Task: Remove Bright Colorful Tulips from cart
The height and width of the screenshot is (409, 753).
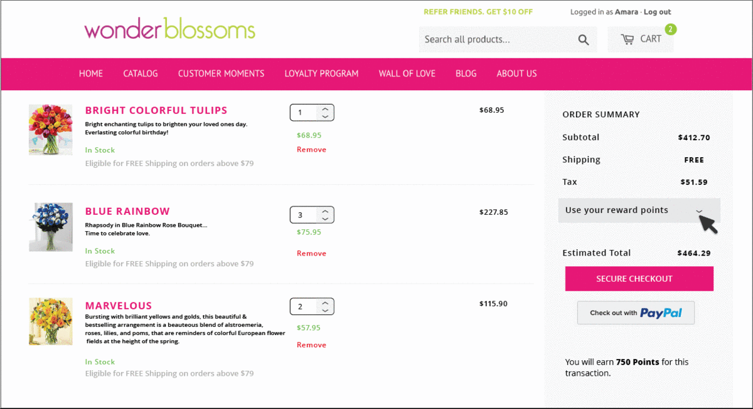Action: tap(311, 150)
